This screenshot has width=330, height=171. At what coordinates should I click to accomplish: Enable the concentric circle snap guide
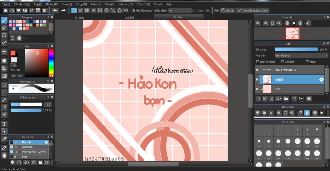click(106, 11)
